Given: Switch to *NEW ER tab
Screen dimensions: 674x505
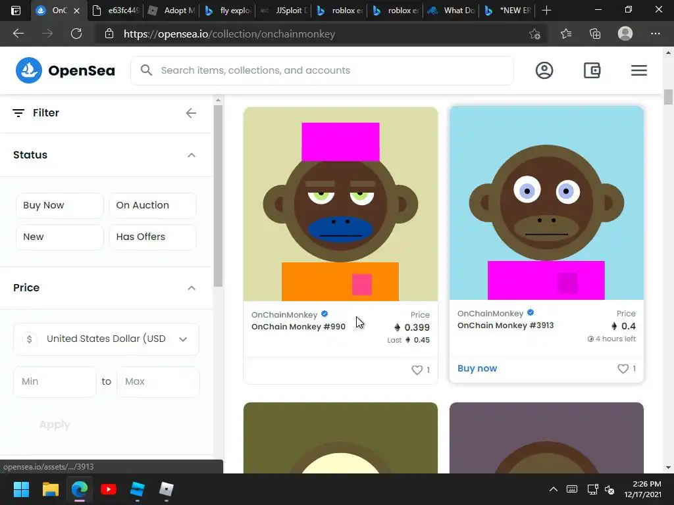Looking at the screenshot, I should (x=507, y=11).
